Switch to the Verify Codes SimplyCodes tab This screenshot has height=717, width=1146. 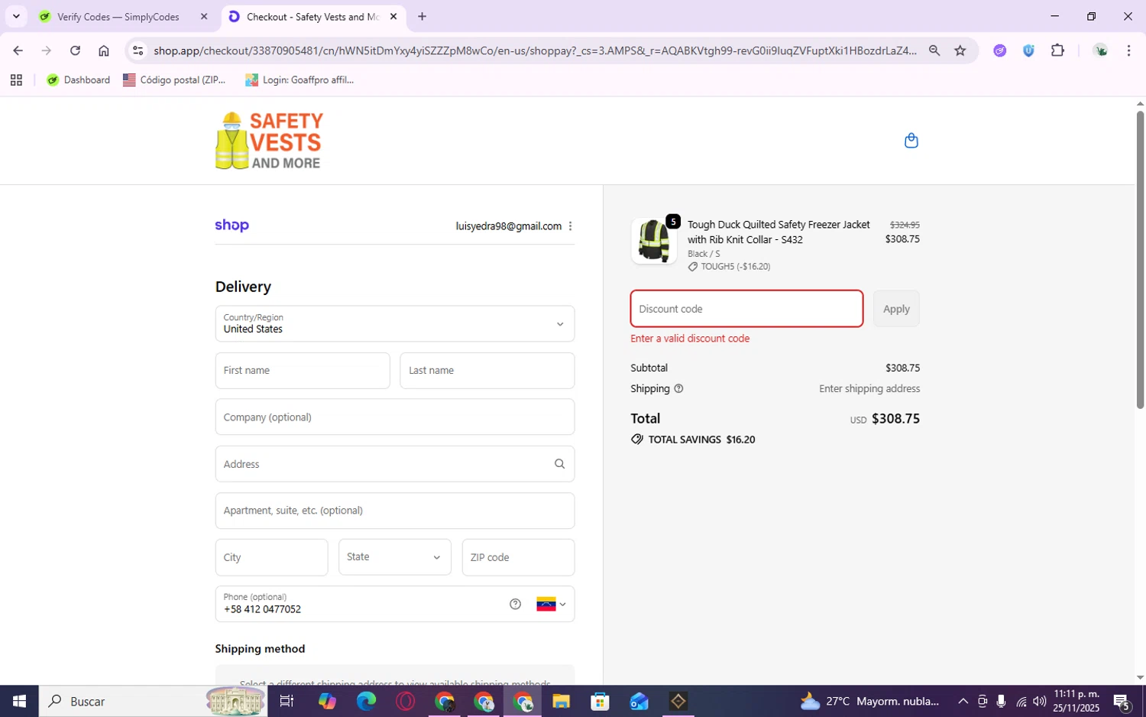tap(118, 17)
